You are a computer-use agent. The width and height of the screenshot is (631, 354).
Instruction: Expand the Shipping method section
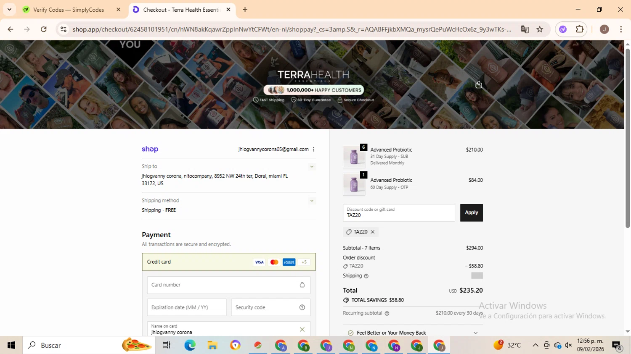tap(312, 201)
